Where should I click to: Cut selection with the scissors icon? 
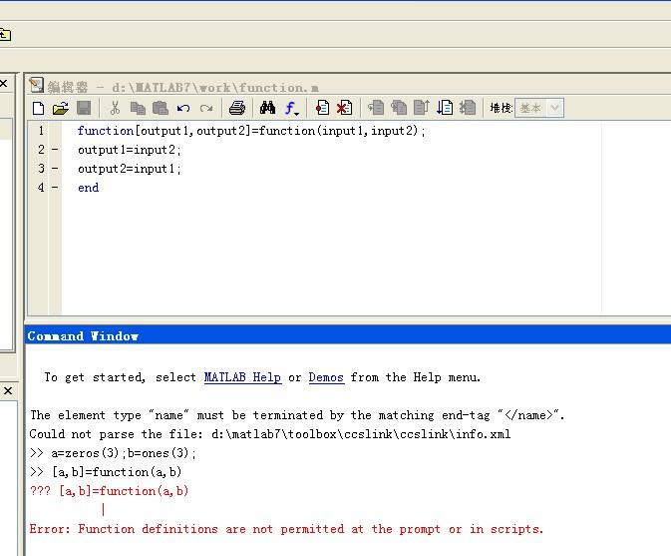(115, 108)
